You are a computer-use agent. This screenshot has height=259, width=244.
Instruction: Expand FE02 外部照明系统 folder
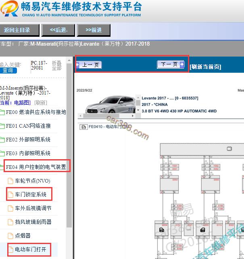coord(28,139)
